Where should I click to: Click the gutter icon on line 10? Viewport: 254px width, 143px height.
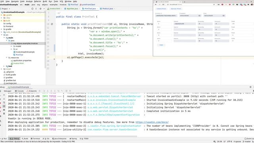[52, 24]
